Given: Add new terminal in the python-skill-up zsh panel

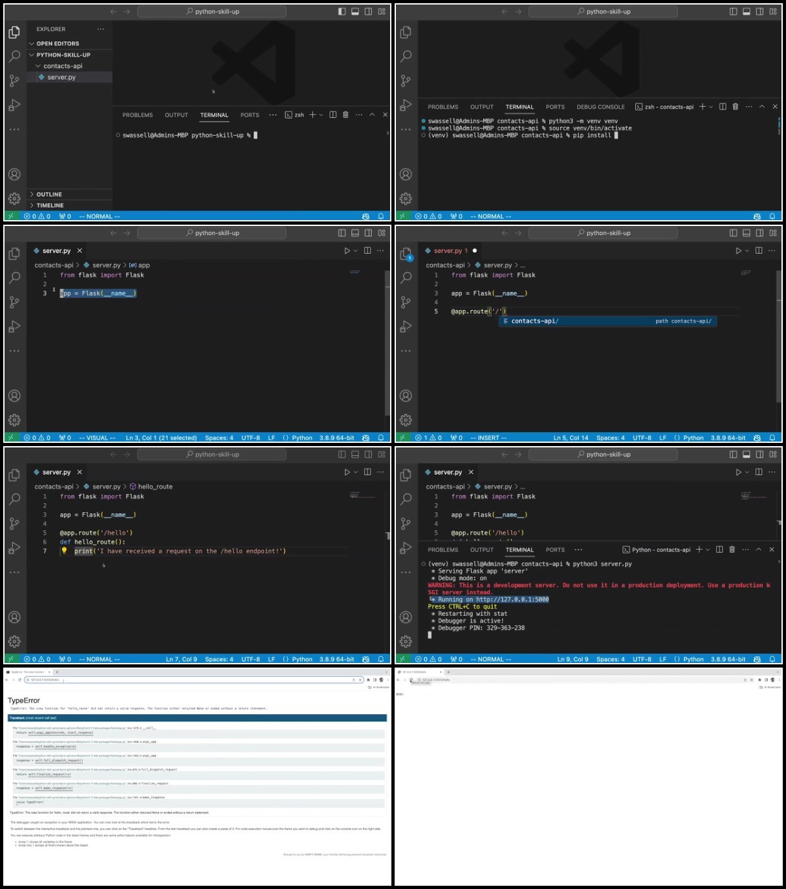Looking at the screenshot, I should click(x=312, y=115).
